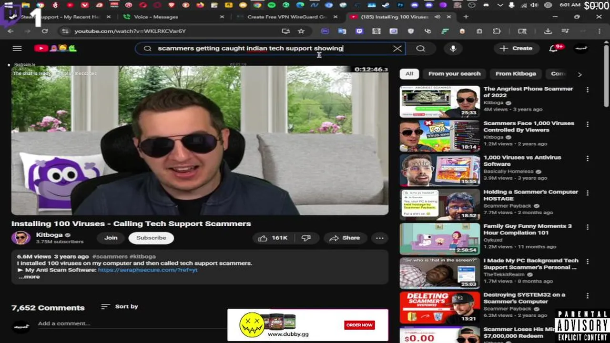Open the #kitboga hashtag

pyautogui.click(x=142, y=256)
